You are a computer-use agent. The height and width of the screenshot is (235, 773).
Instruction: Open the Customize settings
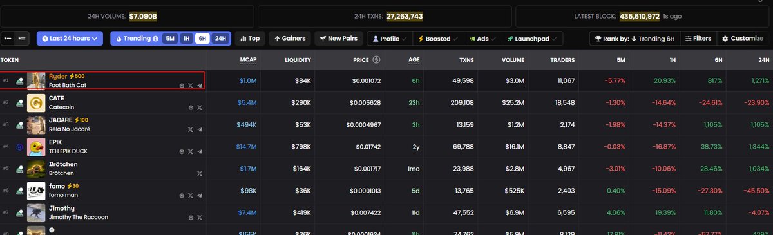pos(743,39)
